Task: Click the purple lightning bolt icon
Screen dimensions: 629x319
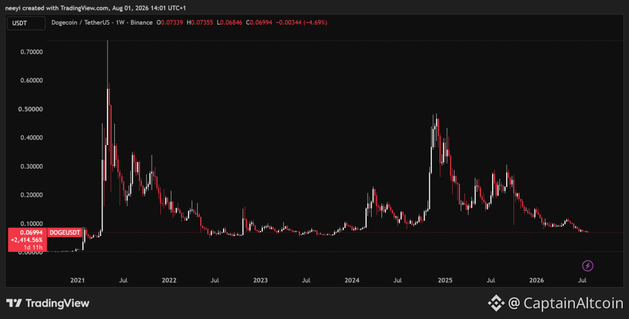Action: (x=587, y=266)
